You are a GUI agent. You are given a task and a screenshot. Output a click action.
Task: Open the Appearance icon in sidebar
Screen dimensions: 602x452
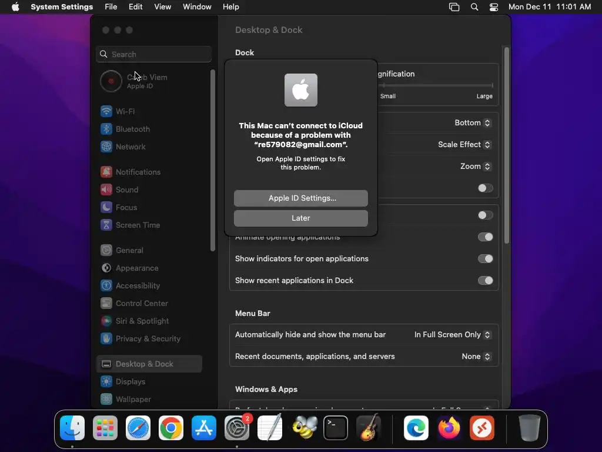point(106,268)
